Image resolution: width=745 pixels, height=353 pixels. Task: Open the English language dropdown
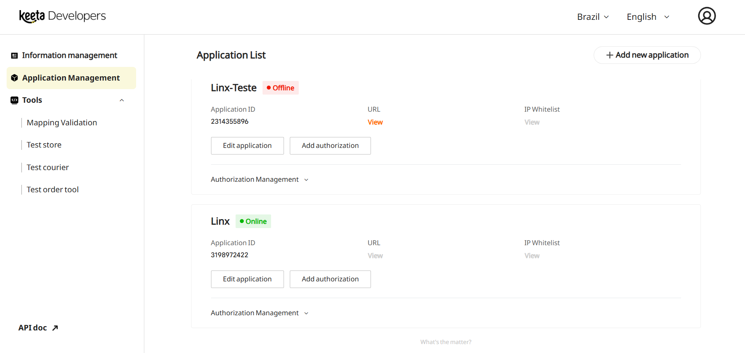(648, 17)
